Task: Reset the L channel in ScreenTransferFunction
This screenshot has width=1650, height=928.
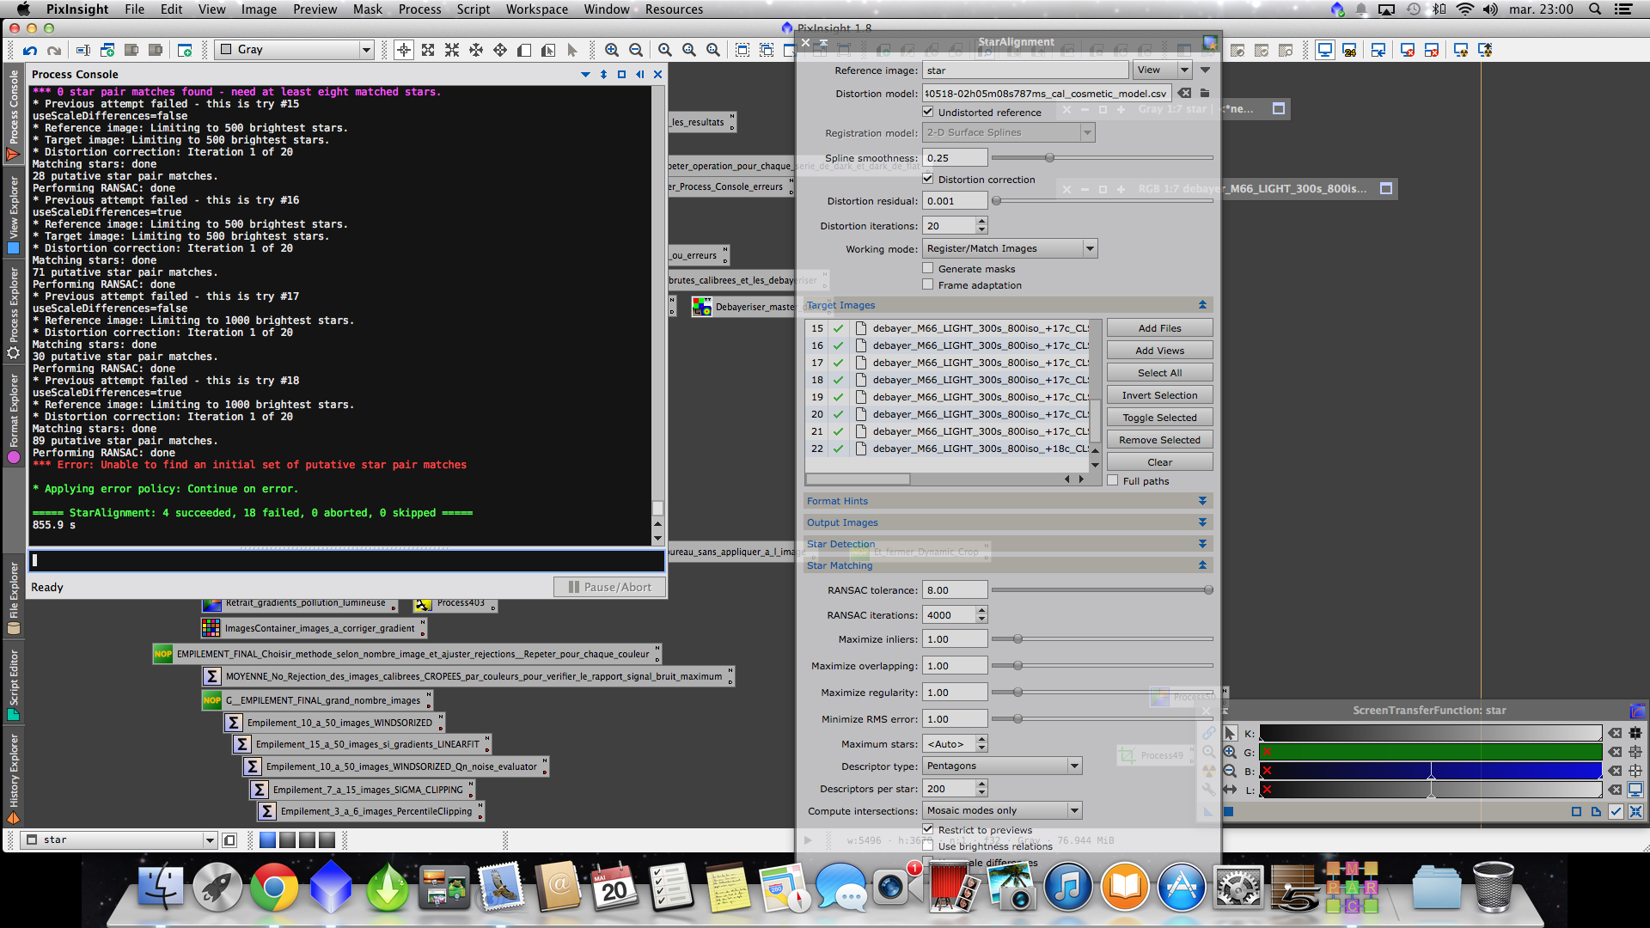Action: click(x=1616, y=790)
